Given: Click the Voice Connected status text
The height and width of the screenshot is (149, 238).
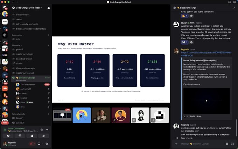Looking at the screenshot, I should (x=16, y=128).
